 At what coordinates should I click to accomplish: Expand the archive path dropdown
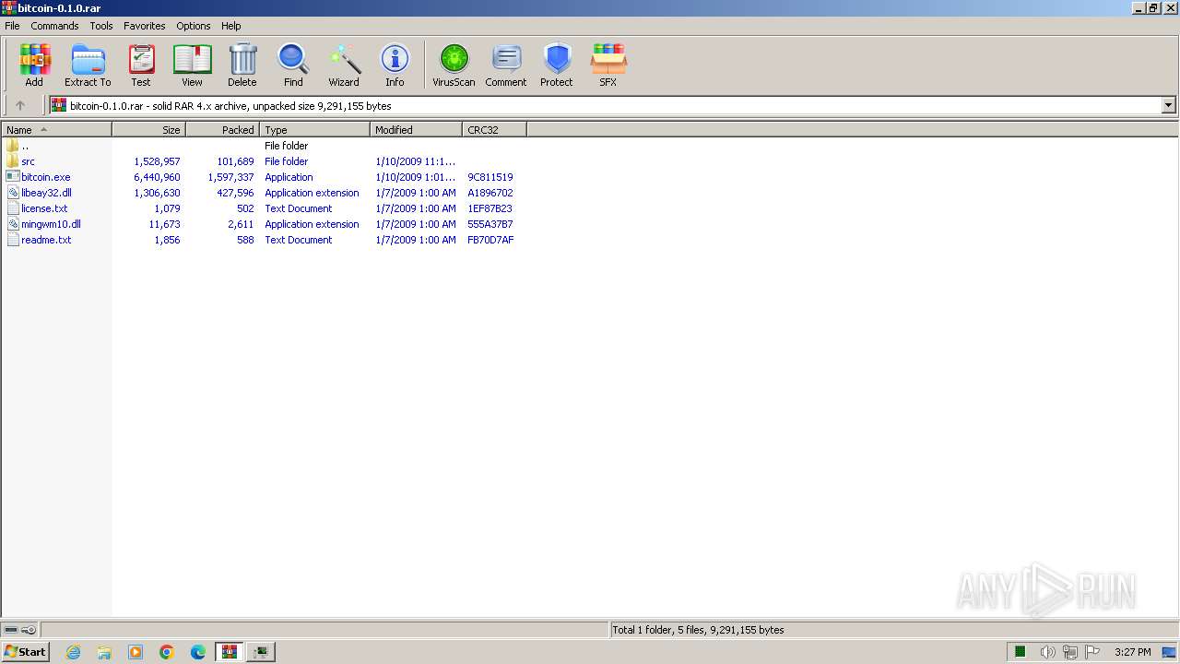click(1168, 105)
